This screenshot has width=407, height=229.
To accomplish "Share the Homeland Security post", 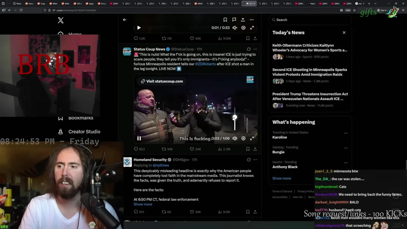I will click(x=255, y=212).
